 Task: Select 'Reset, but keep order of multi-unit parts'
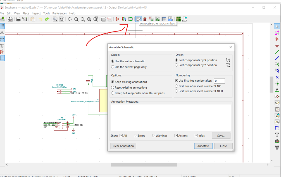(138, 93)
